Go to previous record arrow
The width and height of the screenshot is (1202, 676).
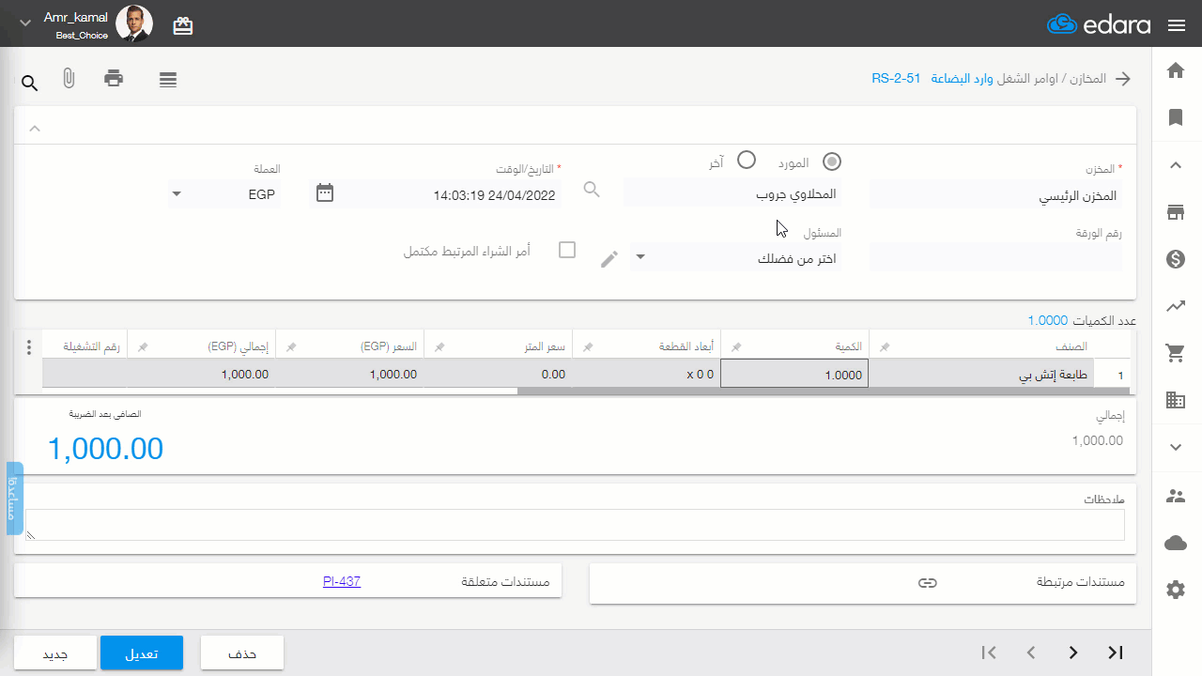click(1030, 653)
